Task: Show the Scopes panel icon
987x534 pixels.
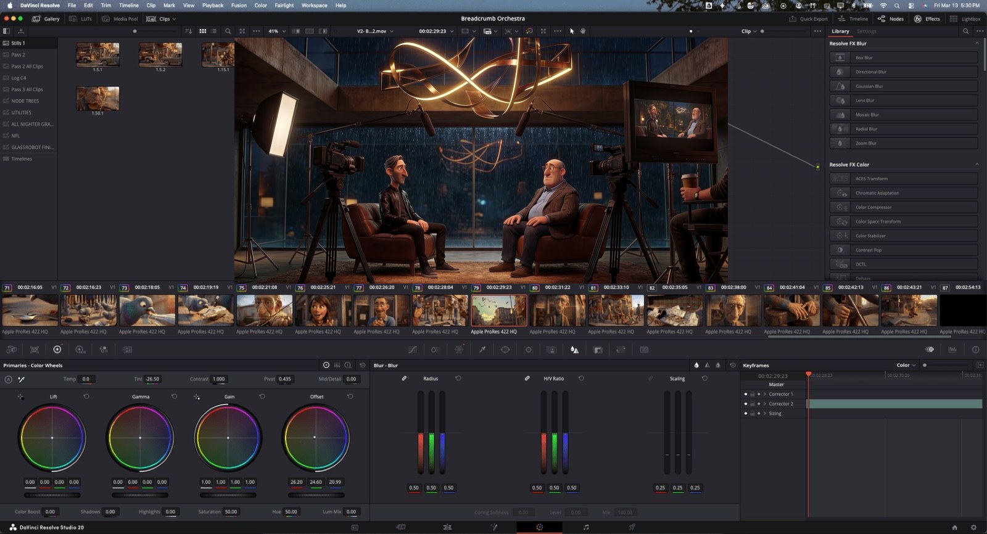Action: click(952, 350)
